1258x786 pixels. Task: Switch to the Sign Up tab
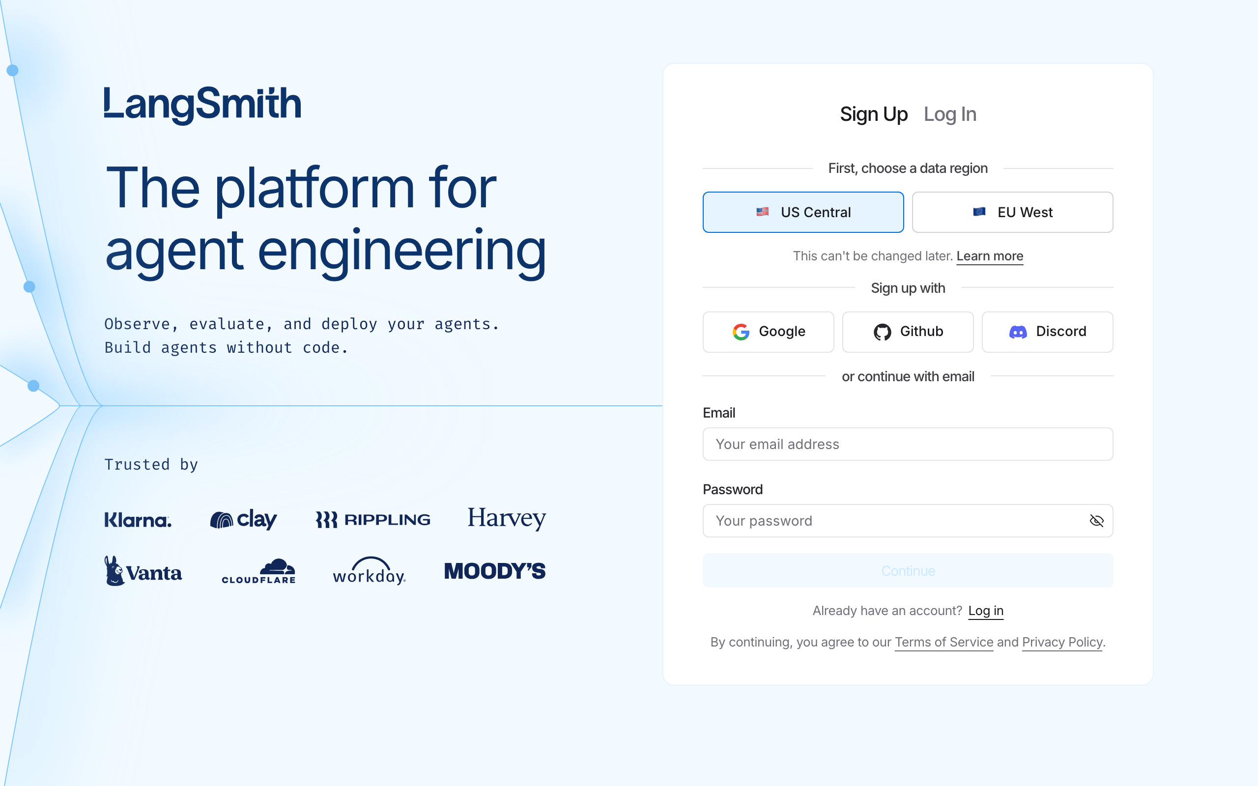pyautogui.click(x=873, y=114)
